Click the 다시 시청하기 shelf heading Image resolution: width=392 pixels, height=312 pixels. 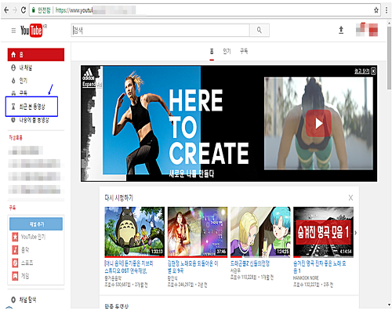coord(118,198)
